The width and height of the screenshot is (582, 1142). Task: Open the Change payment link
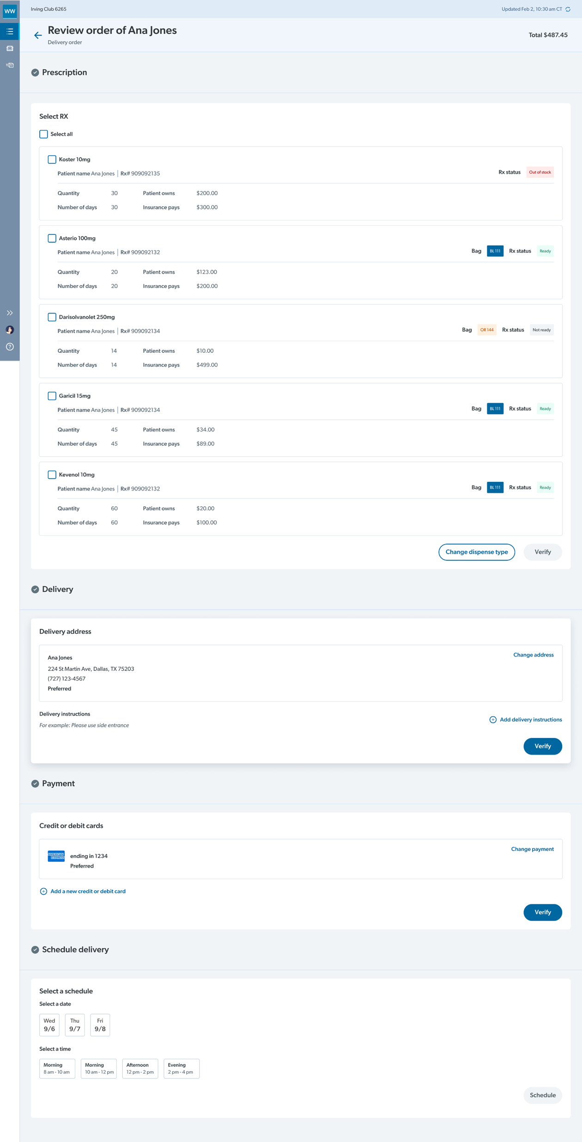point(532,849)
